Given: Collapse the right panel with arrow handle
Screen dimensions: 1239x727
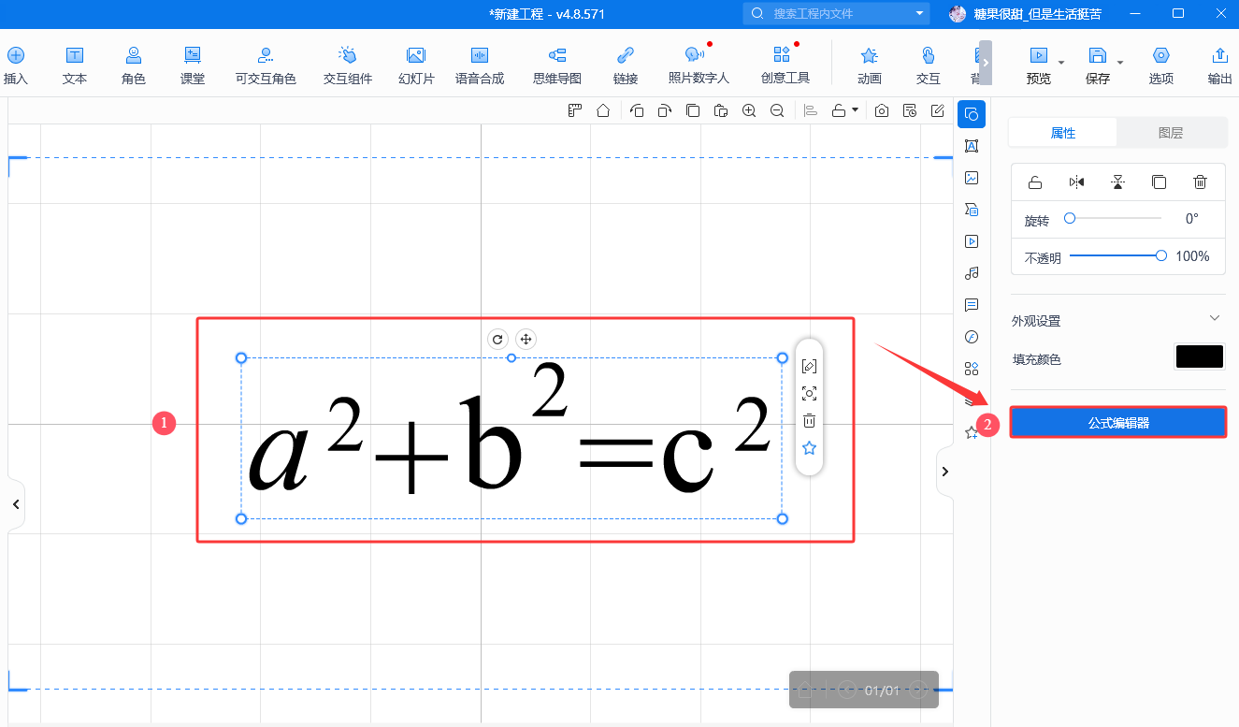Looking at the screenshot, I should (x=944, y=472).
